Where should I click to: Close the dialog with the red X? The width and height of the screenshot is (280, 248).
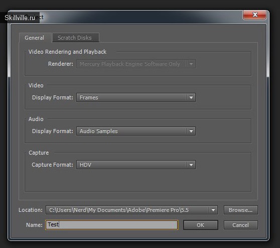(254, 15)
